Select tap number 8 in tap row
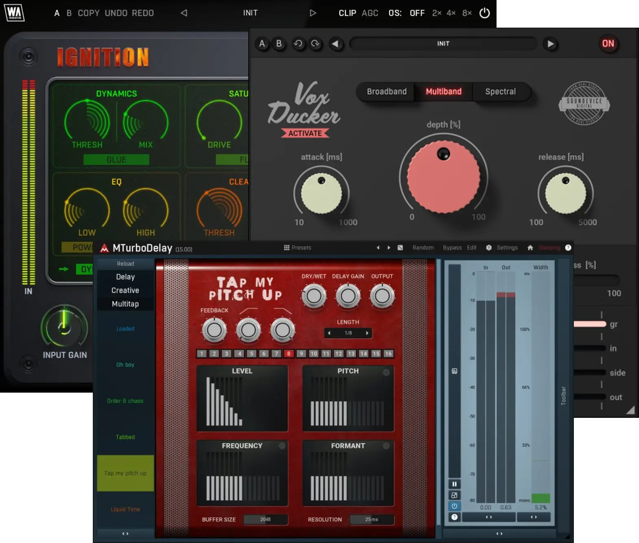This screenshot has width=639, height=543. (x=289, y=354)
